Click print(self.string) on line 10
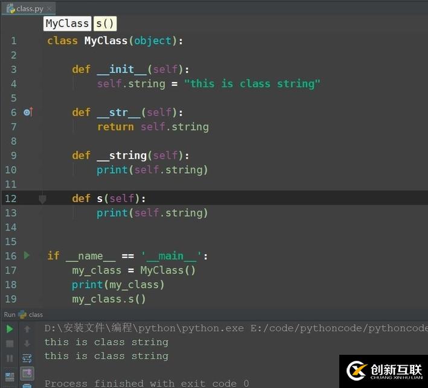Viewport: 428px width, 388px height. [x=152, y=170]
